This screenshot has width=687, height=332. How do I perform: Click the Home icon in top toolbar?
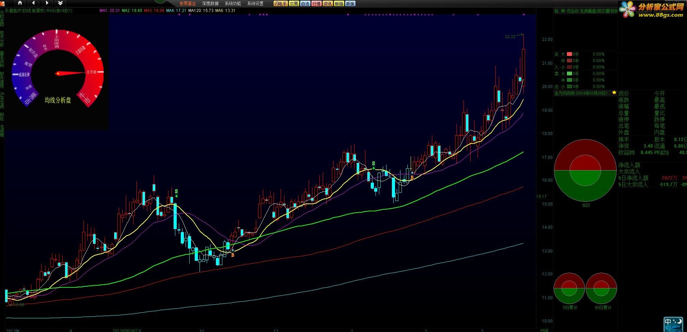point(19,3)
